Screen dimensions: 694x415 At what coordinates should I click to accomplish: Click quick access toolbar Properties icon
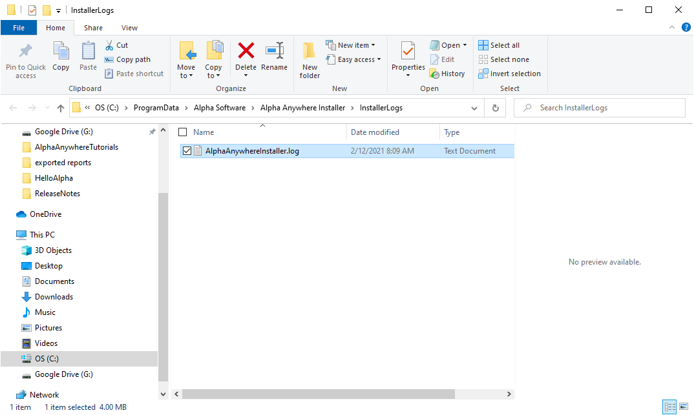(x=32, y=10)
